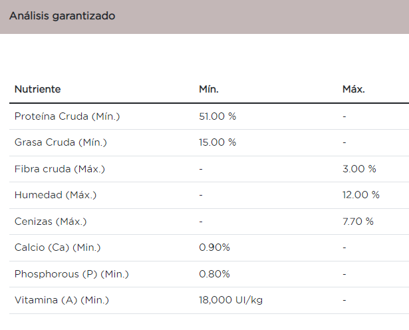Click the Máx. column header

[354, 89]
